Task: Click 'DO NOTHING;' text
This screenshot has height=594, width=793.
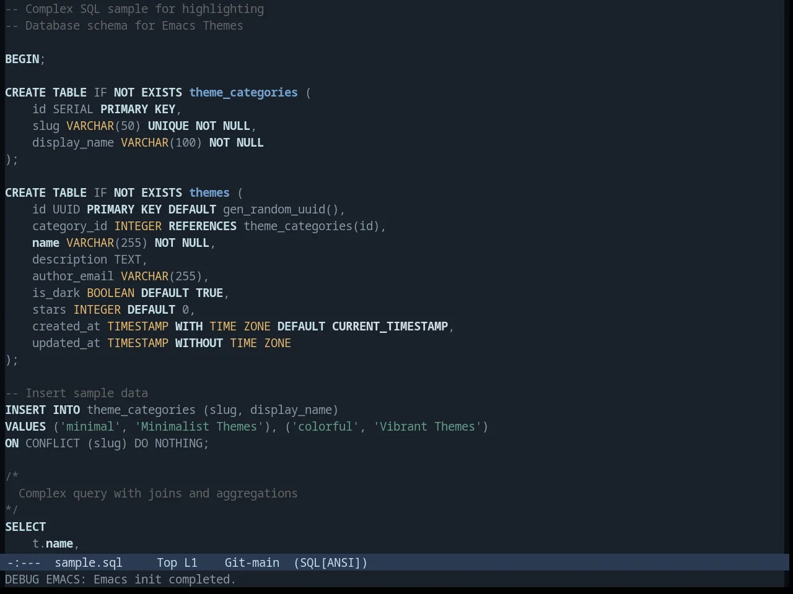Action: (x=172, y=443)
